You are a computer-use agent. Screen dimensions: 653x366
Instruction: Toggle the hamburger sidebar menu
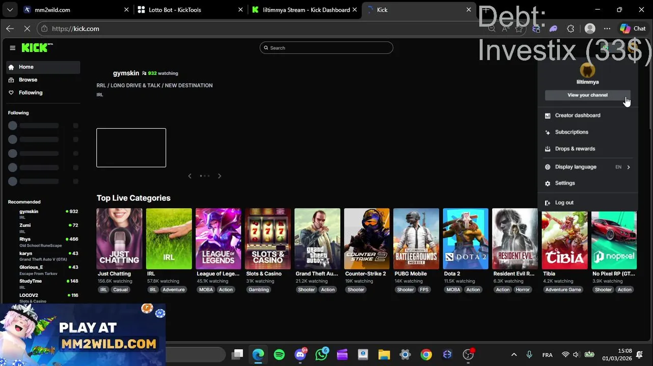(x=12, y=48)
